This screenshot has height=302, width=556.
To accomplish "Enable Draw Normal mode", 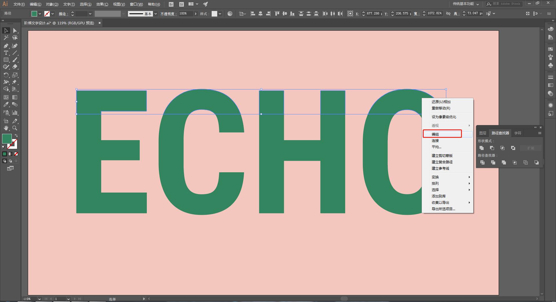I will [x=4, y=161].
